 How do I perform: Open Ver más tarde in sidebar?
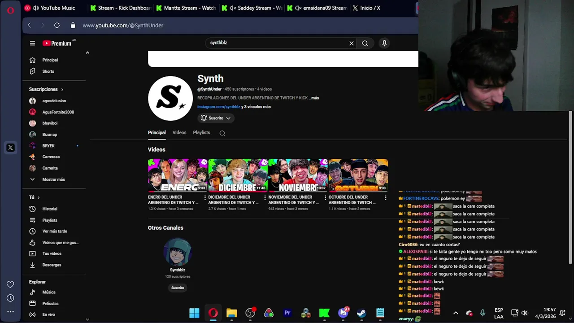[54, 231]
